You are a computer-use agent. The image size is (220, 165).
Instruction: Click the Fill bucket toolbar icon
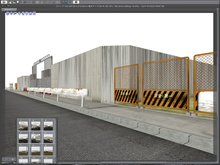[41, 2]
